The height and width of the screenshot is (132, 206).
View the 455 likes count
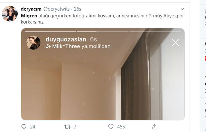[121, 127]
